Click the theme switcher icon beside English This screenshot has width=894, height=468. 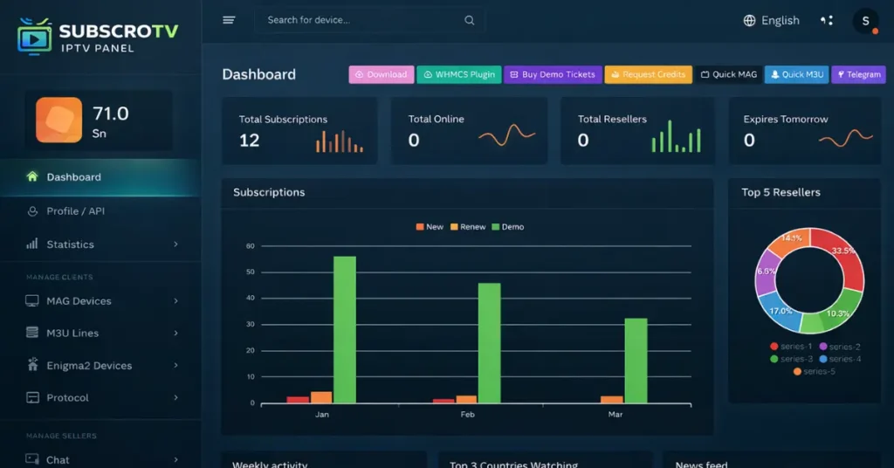click(x=827, y=20)
